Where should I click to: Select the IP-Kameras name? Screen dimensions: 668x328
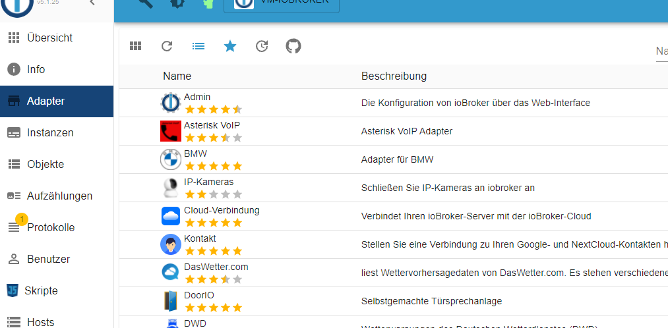coord(209,182)
